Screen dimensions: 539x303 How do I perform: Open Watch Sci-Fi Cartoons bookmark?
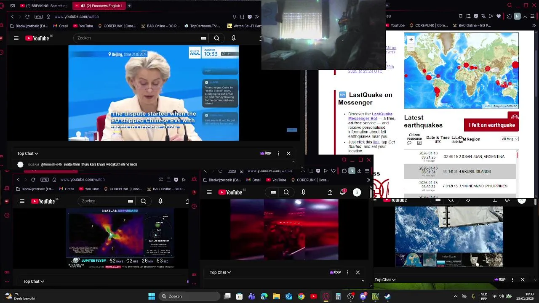[244, 26]
